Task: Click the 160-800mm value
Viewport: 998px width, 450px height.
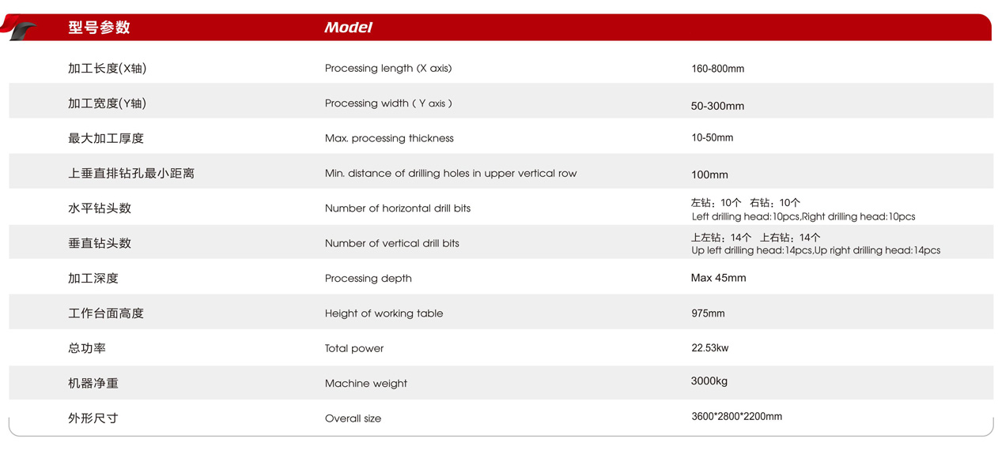Action: click(717, 69)
